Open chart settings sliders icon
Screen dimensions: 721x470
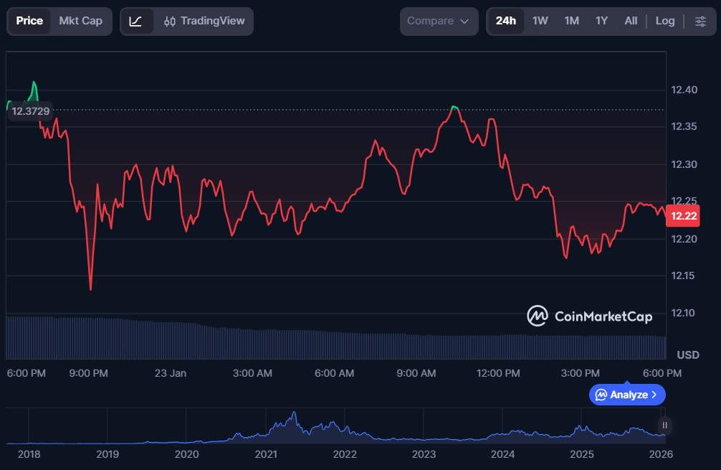coord(700,21)
